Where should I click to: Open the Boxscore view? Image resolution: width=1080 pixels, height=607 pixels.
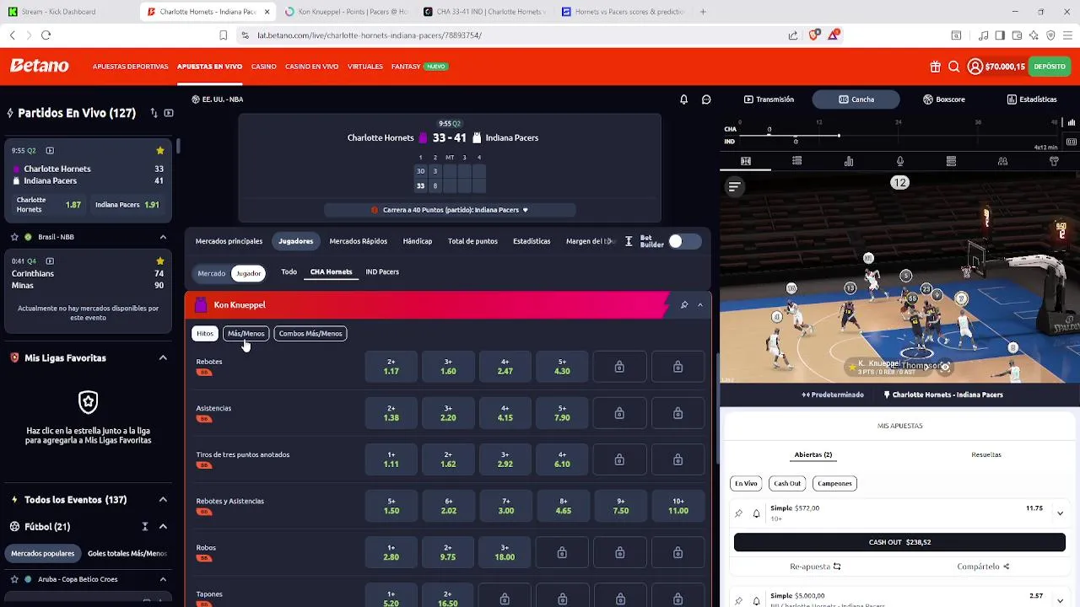(944, 99)
